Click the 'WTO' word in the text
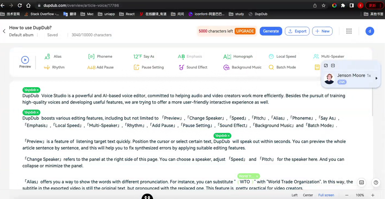Screen dimensions: 385x199 coord(245,182)
